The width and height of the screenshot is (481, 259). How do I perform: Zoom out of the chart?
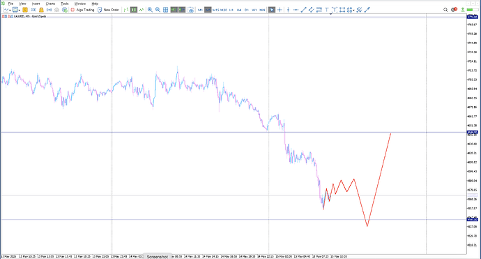pos(158,10)
